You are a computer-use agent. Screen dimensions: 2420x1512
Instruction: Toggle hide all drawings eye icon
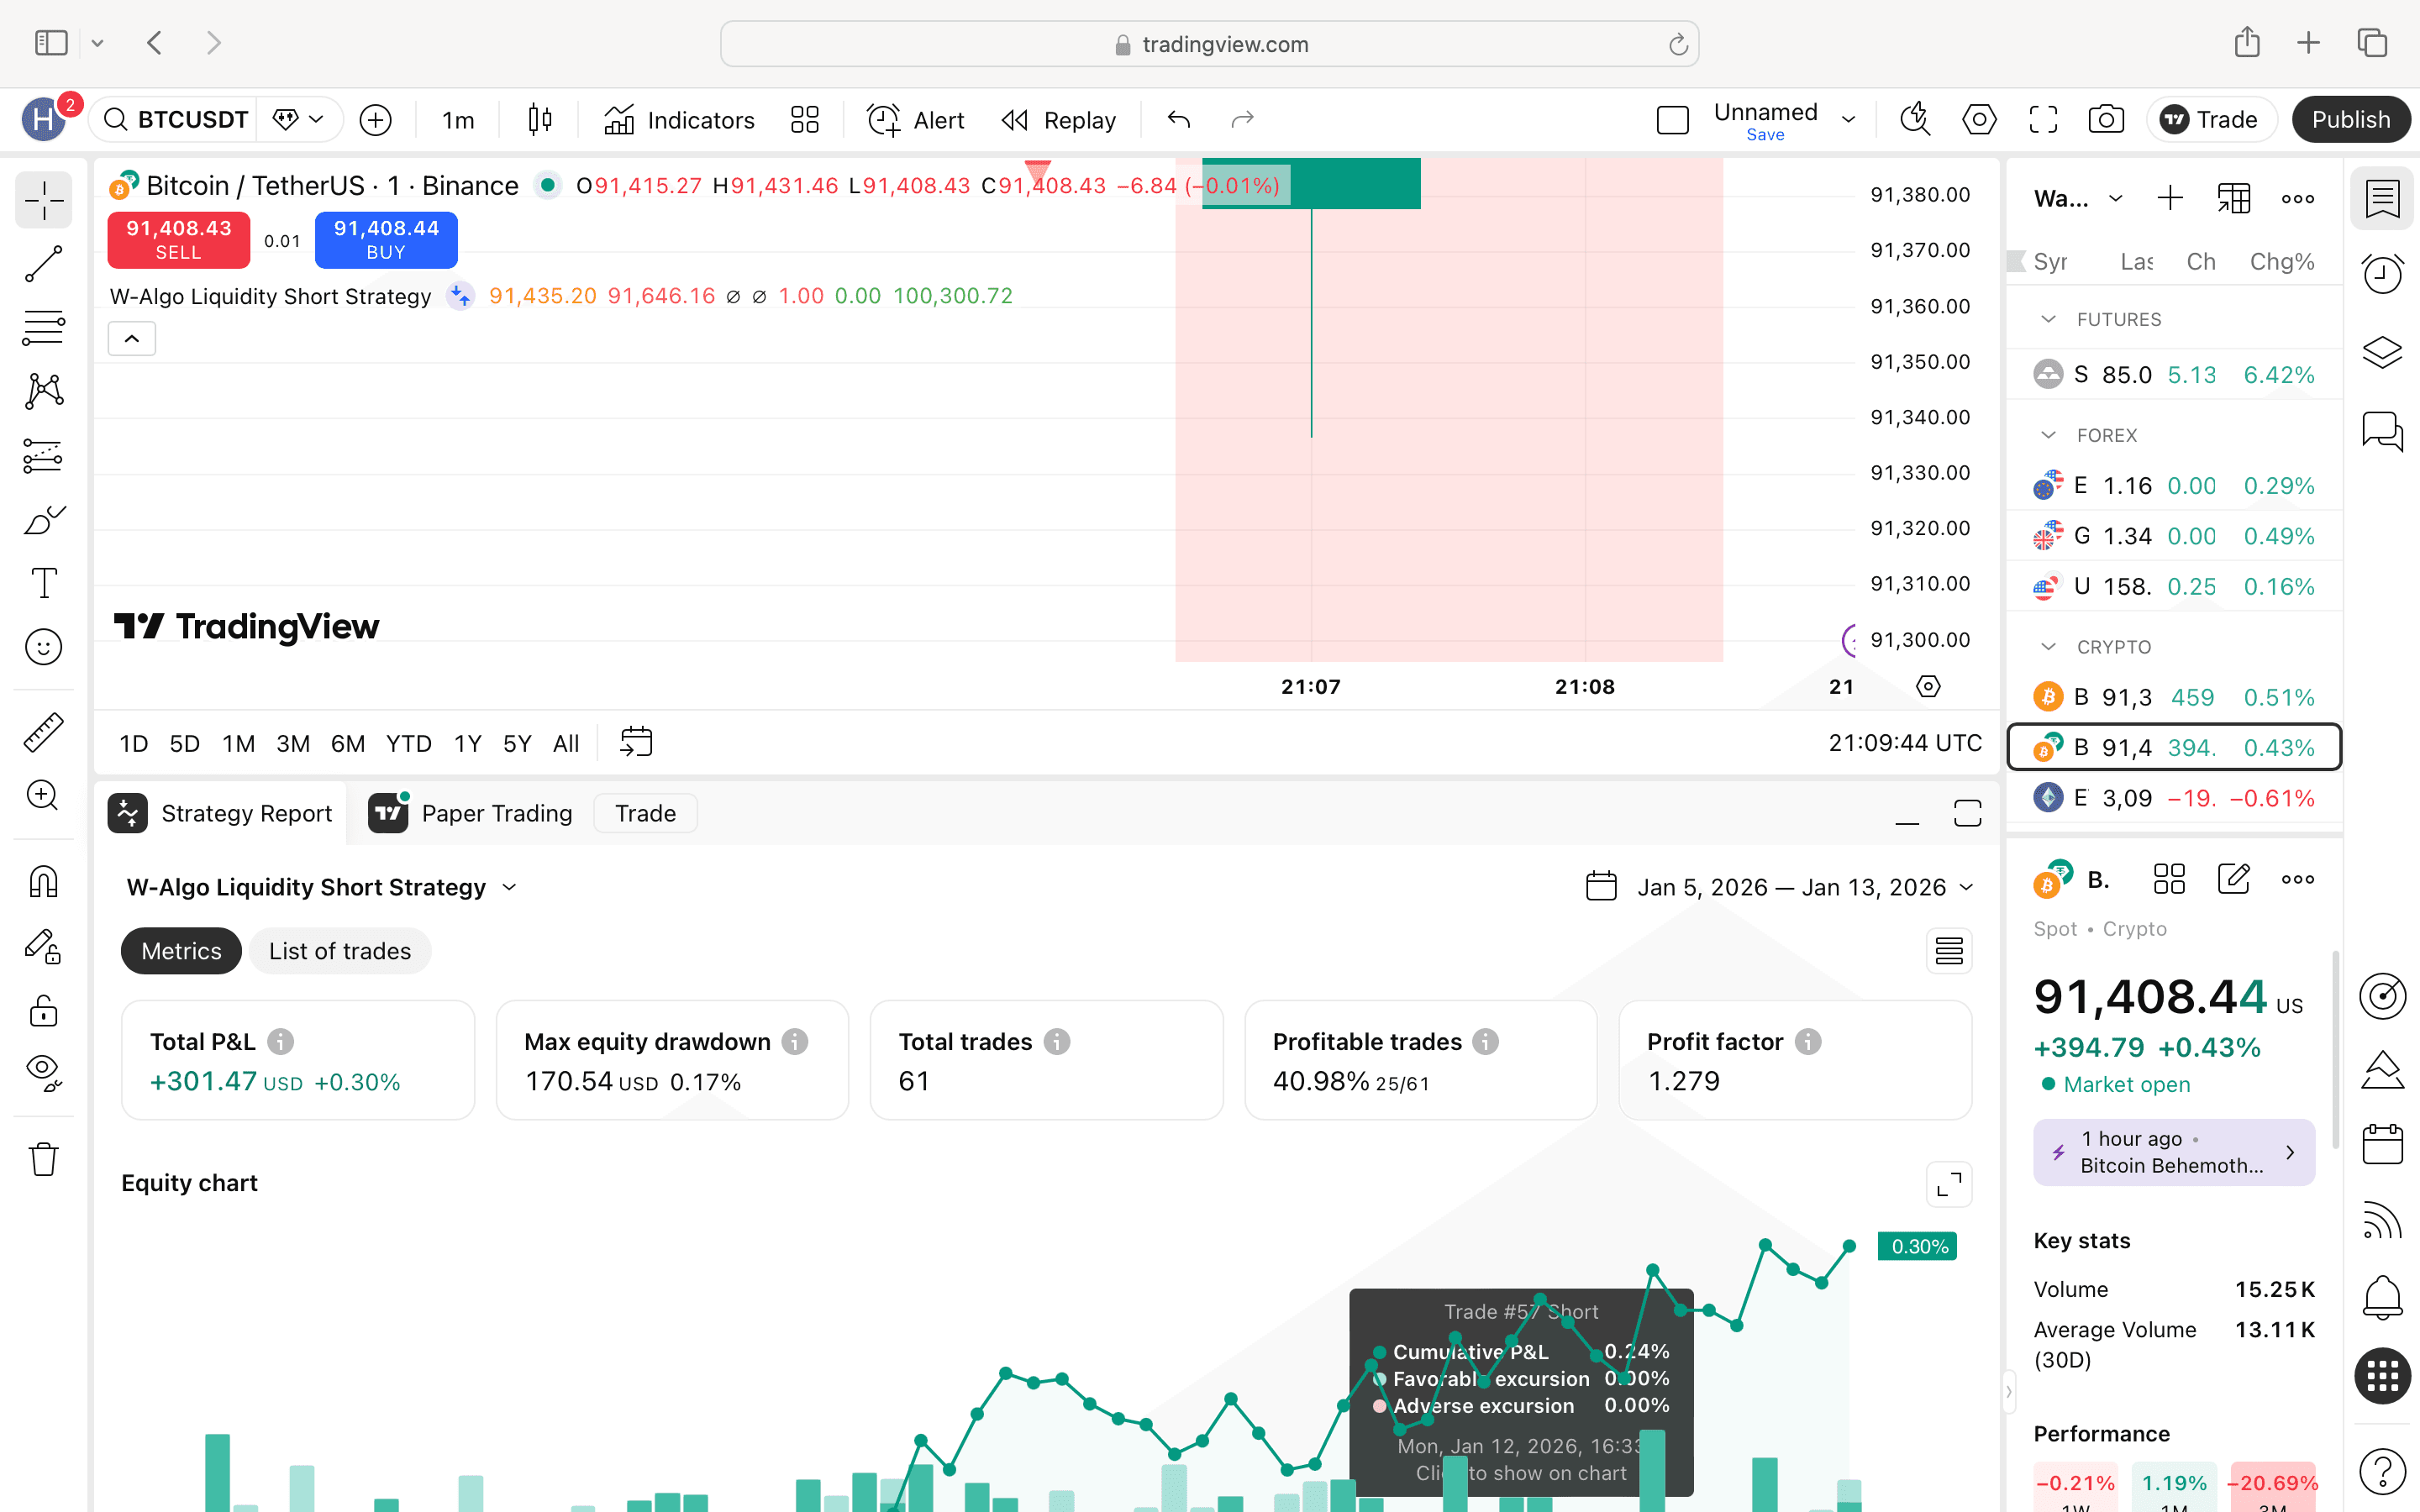point(43,1072)
